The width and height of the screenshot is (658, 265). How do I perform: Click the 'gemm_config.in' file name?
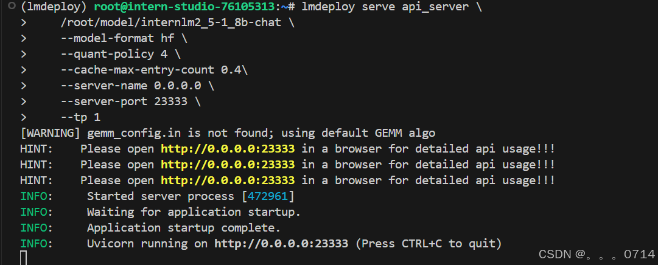click(x=134, y=133)
